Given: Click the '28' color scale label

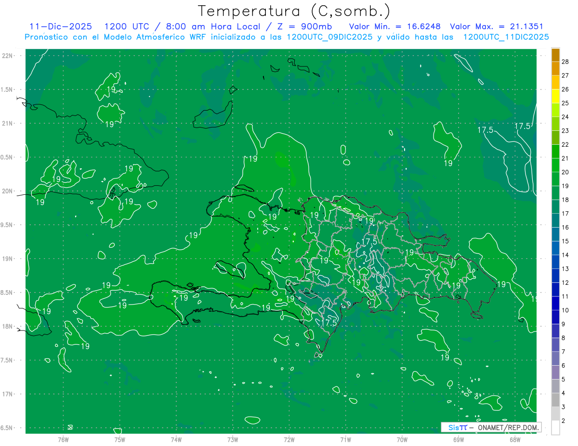Looking at the screenshot, I should point(565,61).
